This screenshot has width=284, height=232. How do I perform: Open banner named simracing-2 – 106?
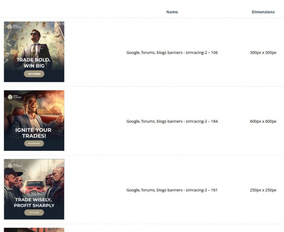(172, 52)
